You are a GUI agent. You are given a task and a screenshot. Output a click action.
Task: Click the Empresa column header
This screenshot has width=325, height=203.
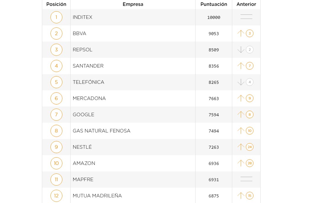133,4
